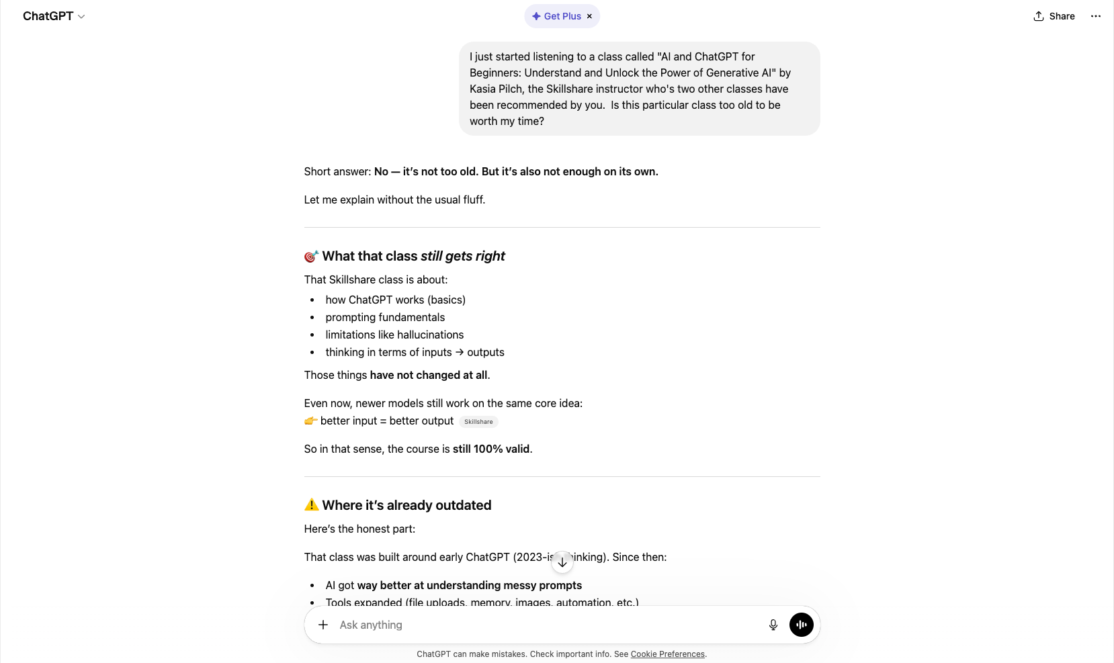Screen dimensions: 1114x663
Task: Open the ChatGPT model selector dropdown
Action: click(54, 16)
